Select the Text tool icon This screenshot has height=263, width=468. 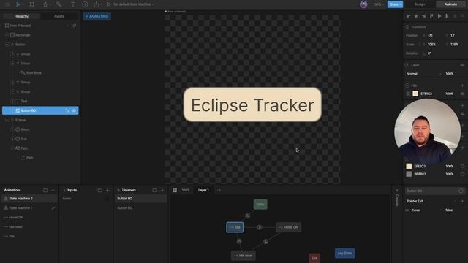73,4
